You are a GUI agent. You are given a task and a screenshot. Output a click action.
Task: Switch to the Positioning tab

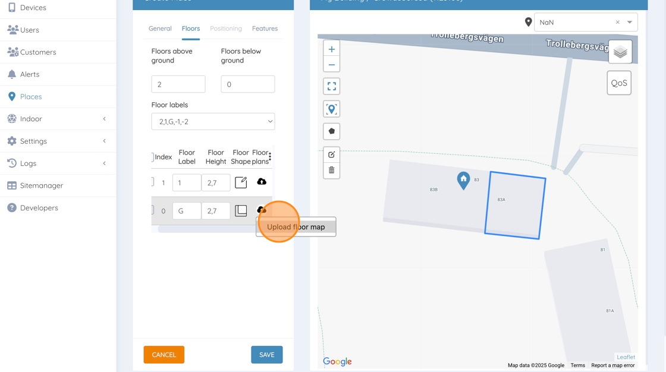coord(226,29)
